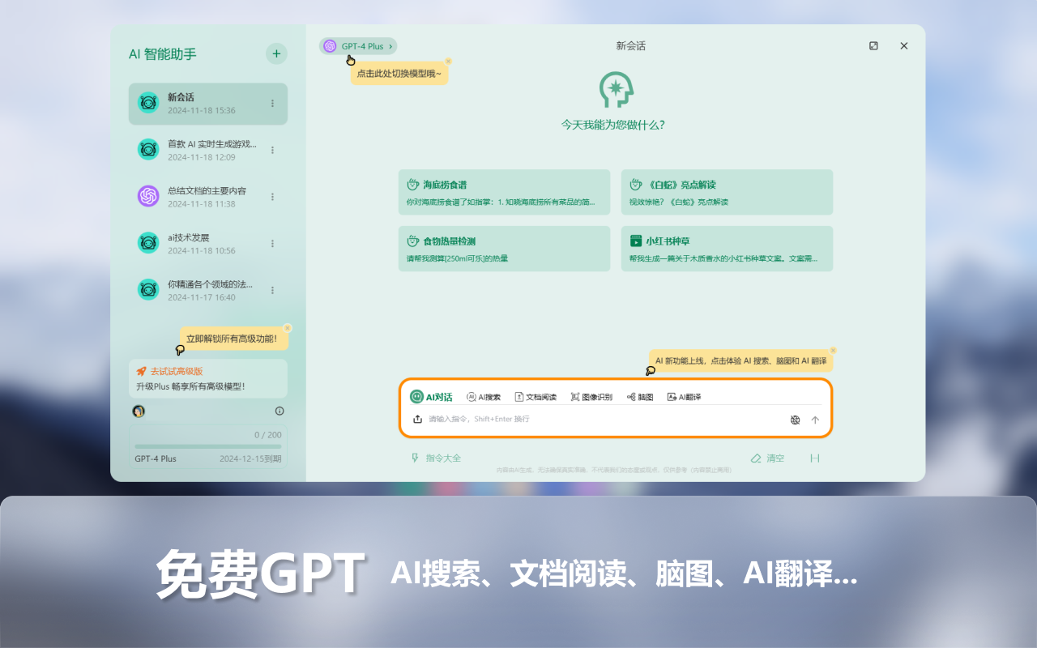Select the AI搜索 feature icon
Viewport: 1037px width, 648px height.
(484, 397)
